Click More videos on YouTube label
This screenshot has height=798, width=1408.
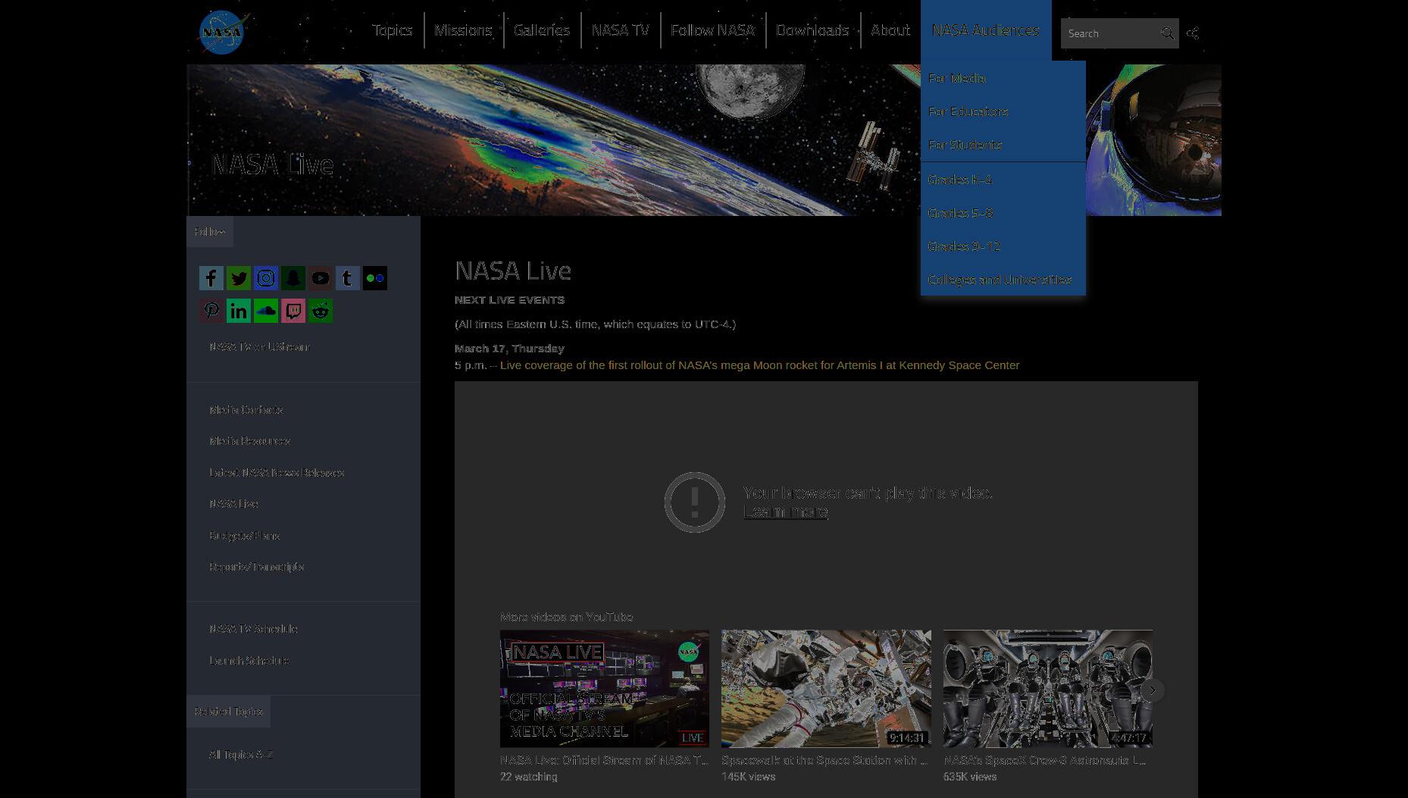tap(566, 617)
